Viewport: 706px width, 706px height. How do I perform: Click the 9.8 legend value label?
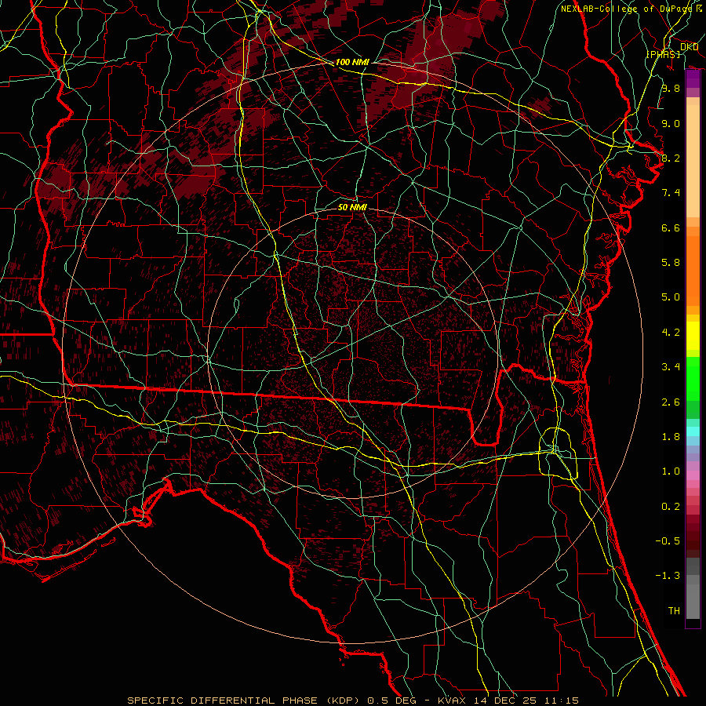click(670, 89)
